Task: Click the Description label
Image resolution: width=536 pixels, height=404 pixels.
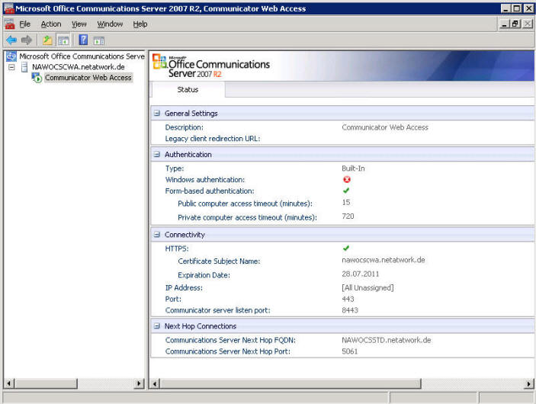Action: click(184, 127)
